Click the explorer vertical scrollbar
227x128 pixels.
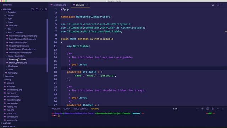(47, 46)
